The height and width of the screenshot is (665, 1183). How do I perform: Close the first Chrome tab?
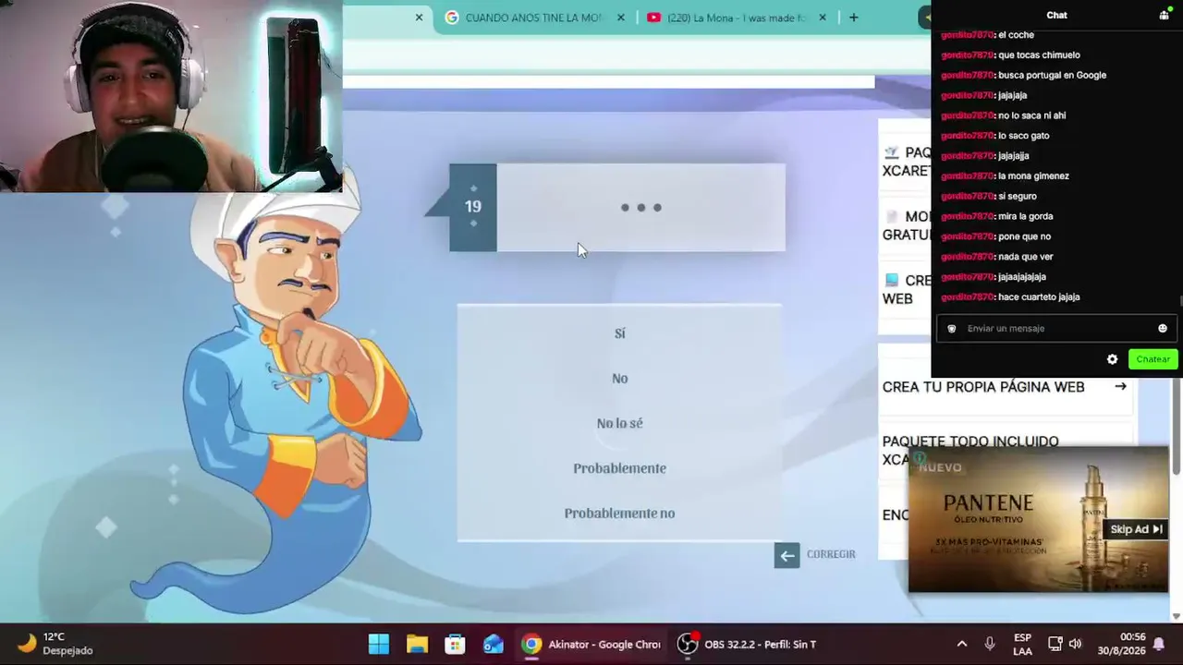click(419, 18)
